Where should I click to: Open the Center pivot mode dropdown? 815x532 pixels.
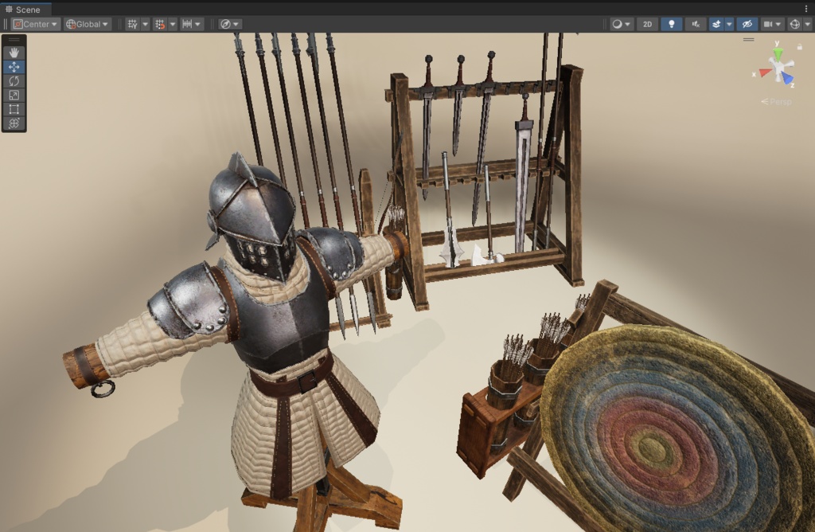pyautogui.click(x=35, y=24)
